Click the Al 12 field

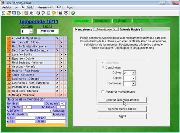coord(56,118)
